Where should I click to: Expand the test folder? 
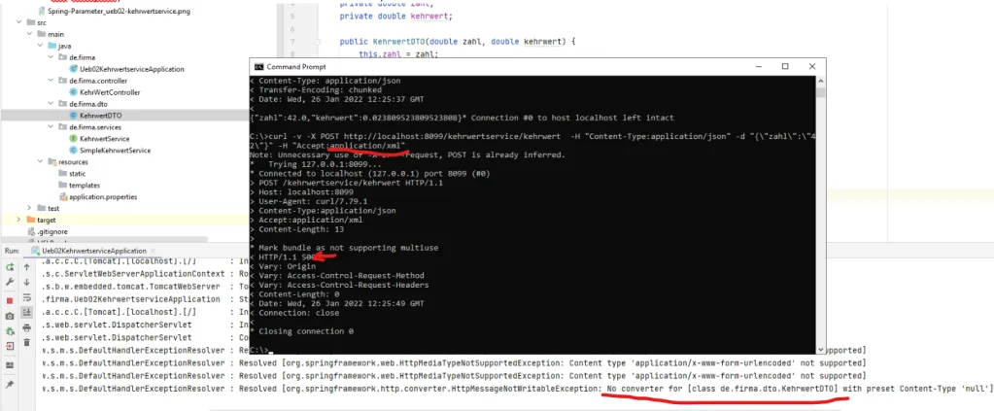coord(29,208)
